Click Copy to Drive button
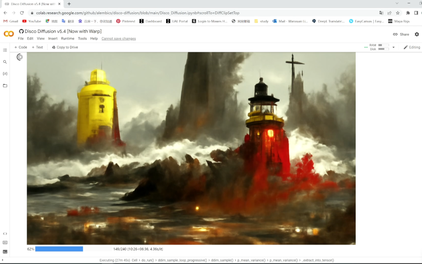The height and width of the screenshot is (264, 422). 65,47
